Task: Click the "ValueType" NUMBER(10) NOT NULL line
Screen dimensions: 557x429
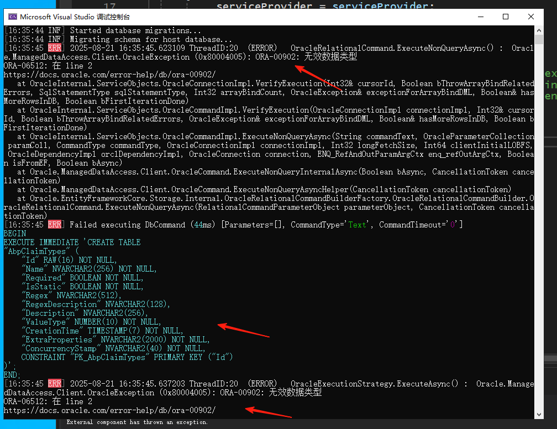Action: point(91,322)
